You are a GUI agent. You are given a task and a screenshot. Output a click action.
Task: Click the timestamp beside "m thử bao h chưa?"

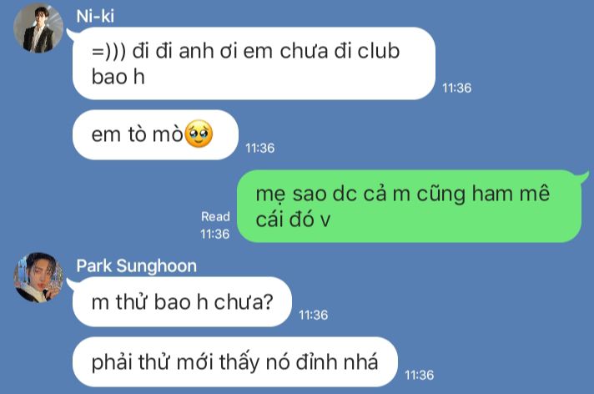point(314,316)
